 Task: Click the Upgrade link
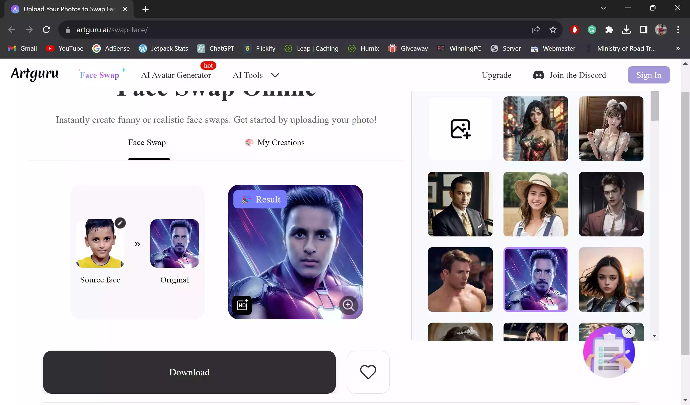pyautogui.click(x=496, y=75)
